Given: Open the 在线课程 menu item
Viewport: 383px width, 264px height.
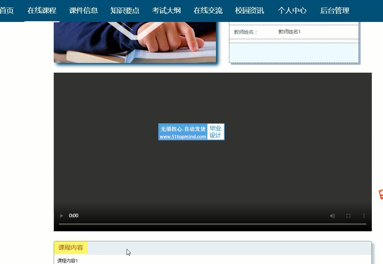Looking at the screenshot, I should 42,10.
